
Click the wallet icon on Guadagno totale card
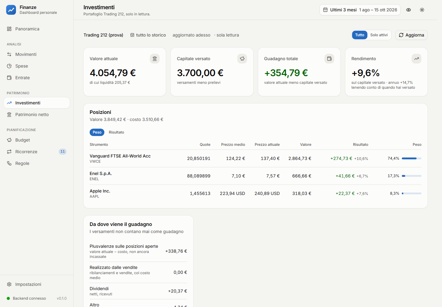pyautogui.click(x=329, y=59)
